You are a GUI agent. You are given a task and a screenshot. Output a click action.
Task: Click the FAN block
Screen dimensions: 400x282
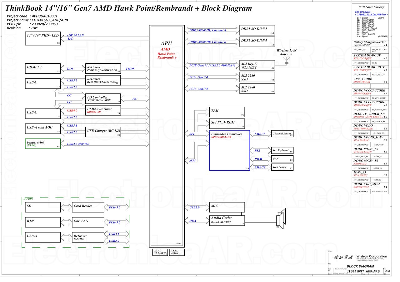coord(282,159)
